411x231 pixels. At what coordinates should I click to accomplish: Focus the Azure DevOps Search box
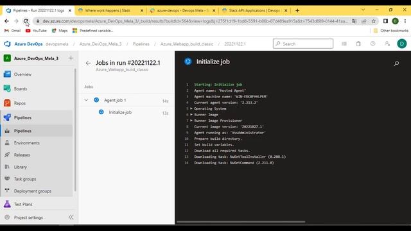point(303,44)
